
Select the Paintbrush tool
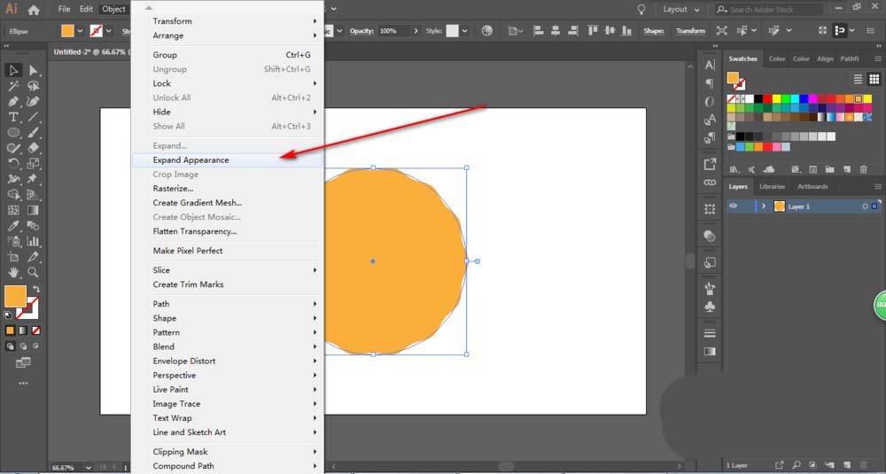tap(34, 133)
